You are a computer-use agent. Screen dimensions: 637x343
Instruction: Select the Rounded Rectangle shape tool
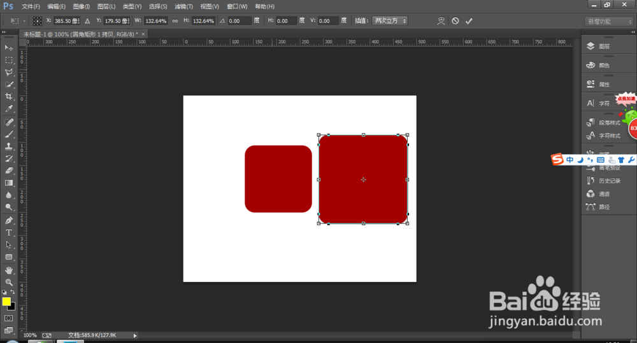click(x=8, y=257)
